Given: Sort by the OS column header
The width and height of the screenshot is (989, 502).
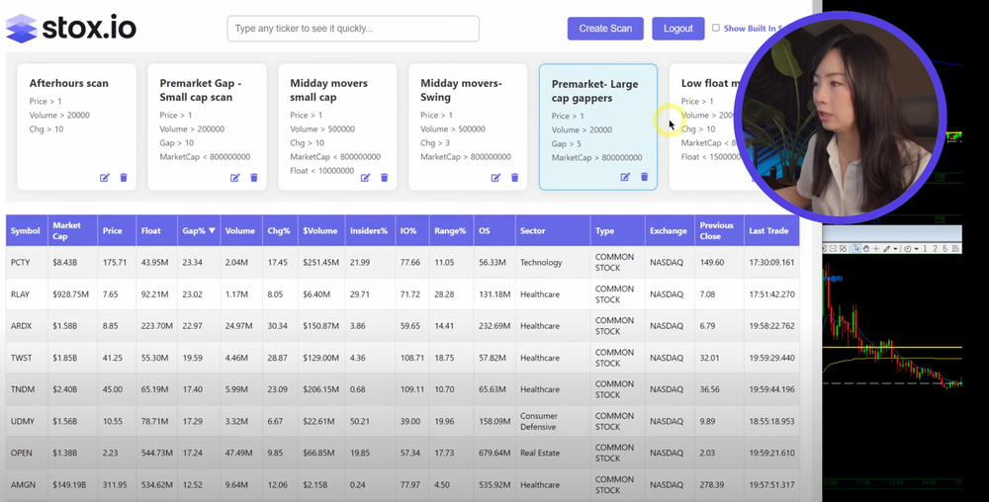Looking at the screenshot, I should tap(494, 230).
